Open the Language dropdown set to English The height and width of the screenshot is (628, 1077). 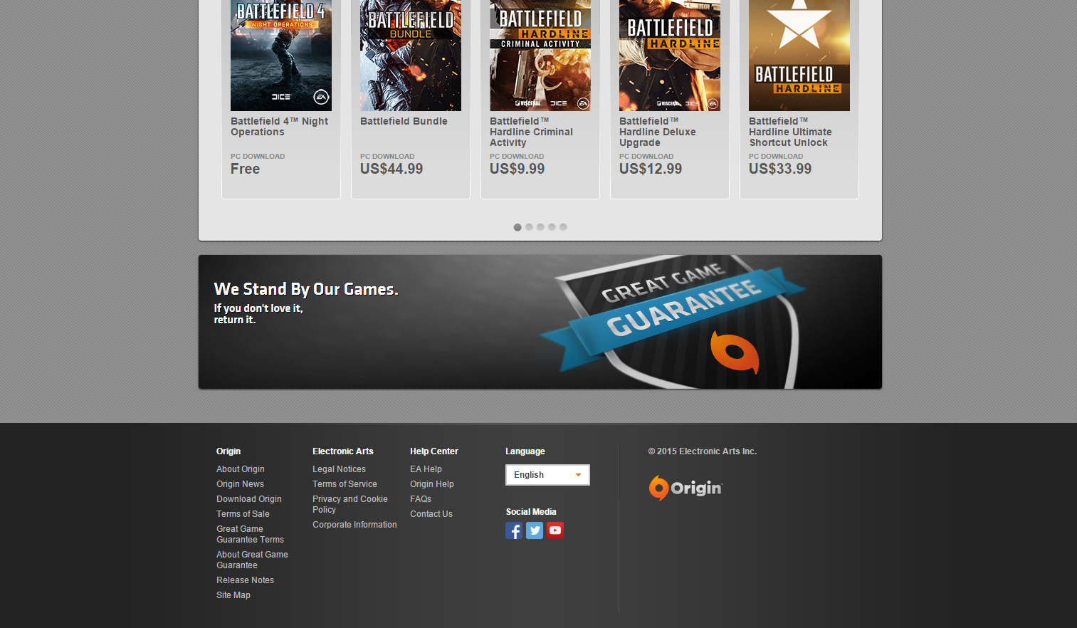(547, 475)
